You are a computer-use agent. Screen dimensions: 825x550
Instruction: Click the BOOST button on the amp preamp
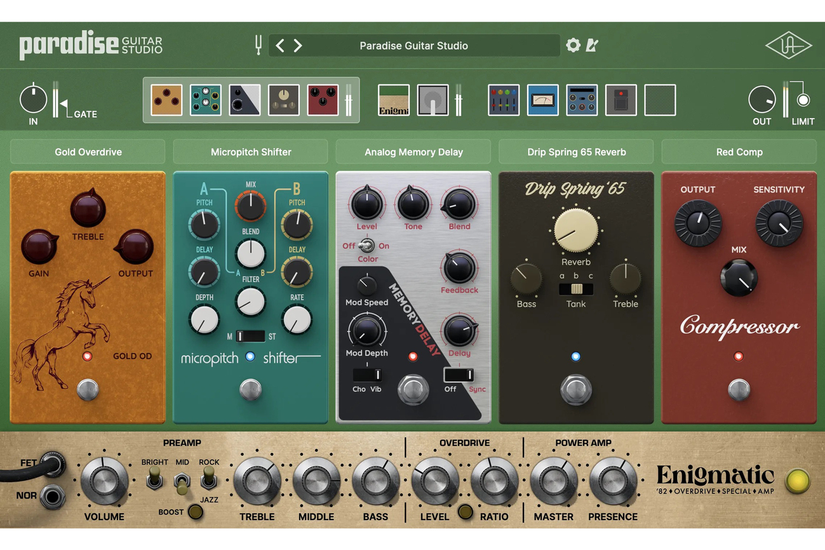pyautogui.click(x=195, y=512)
